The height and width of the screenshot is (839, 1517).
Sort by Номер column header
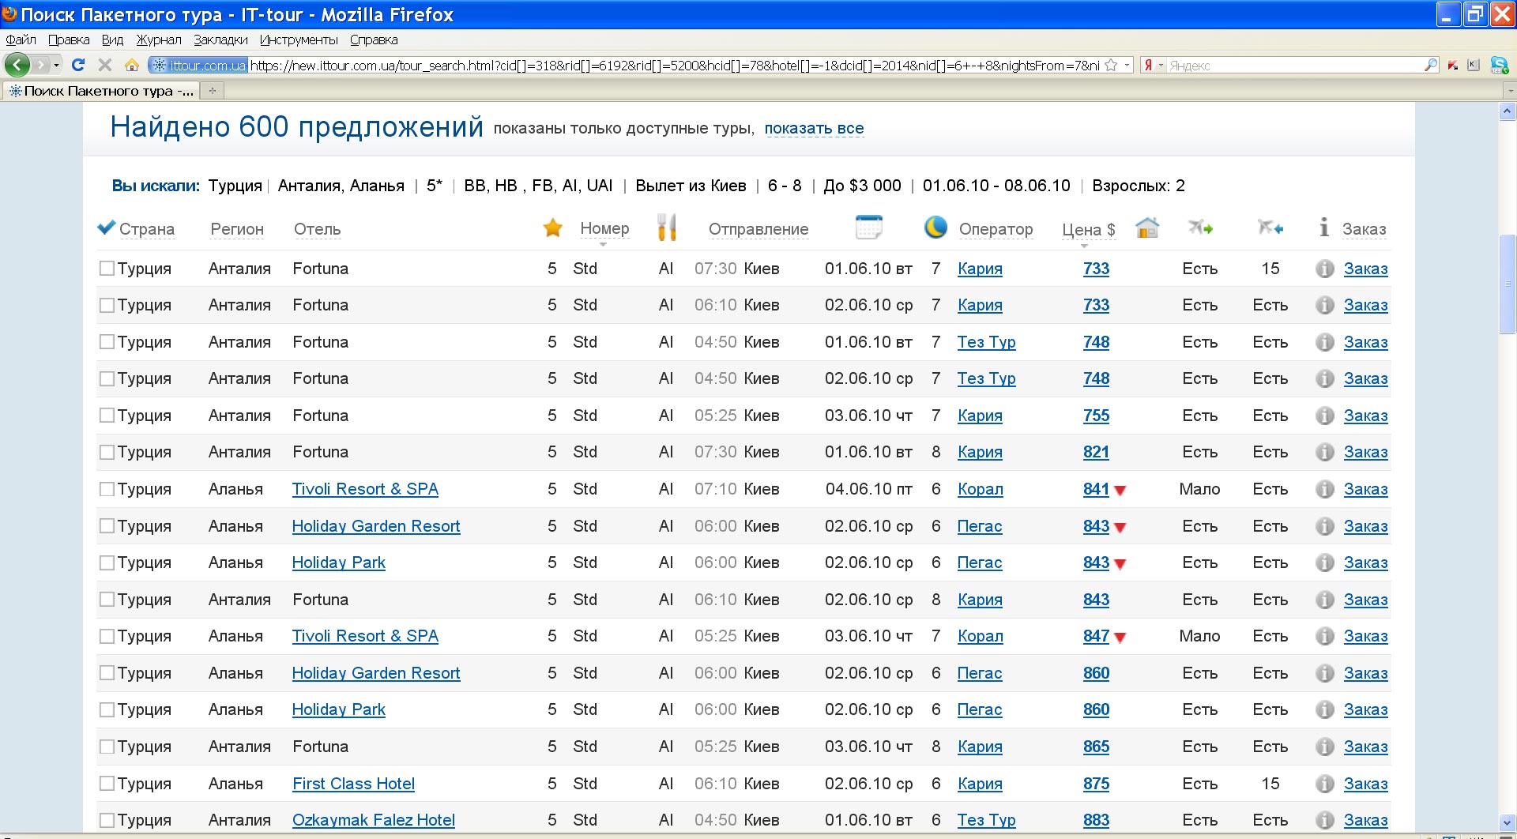coord(604,228)
